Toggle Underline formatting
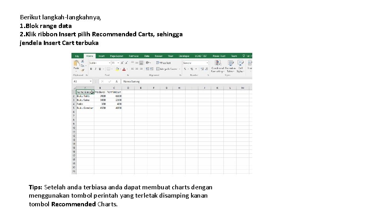The width and height of the screenshot is (379, 213). (100, 69)
